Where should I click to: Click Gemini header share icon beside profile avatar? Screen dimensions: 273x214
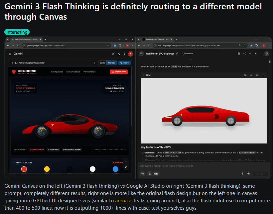point(119,54)
